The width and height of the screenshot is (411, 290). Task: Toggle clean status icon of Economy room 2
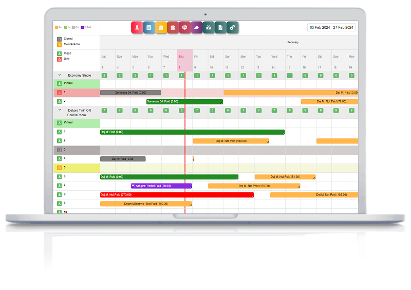pos(59,102)
